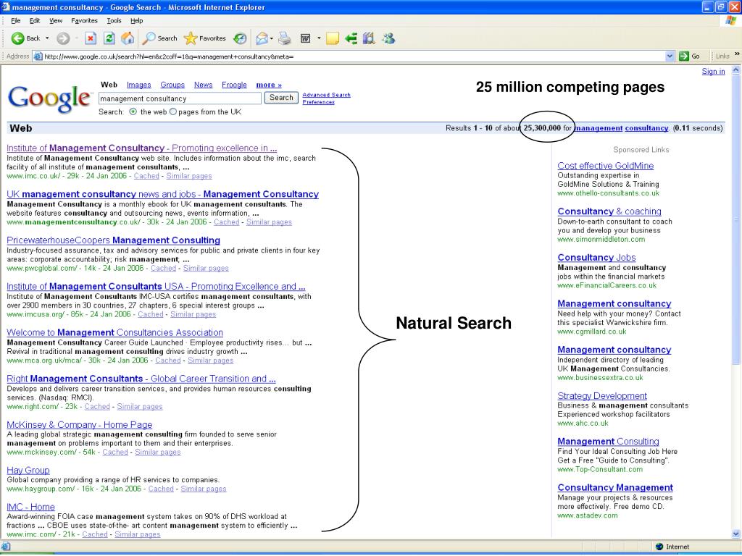The width and height of the screenshot is (742, 556).
Task: Open the Tools menu
Action: click(x=114, y=21)
